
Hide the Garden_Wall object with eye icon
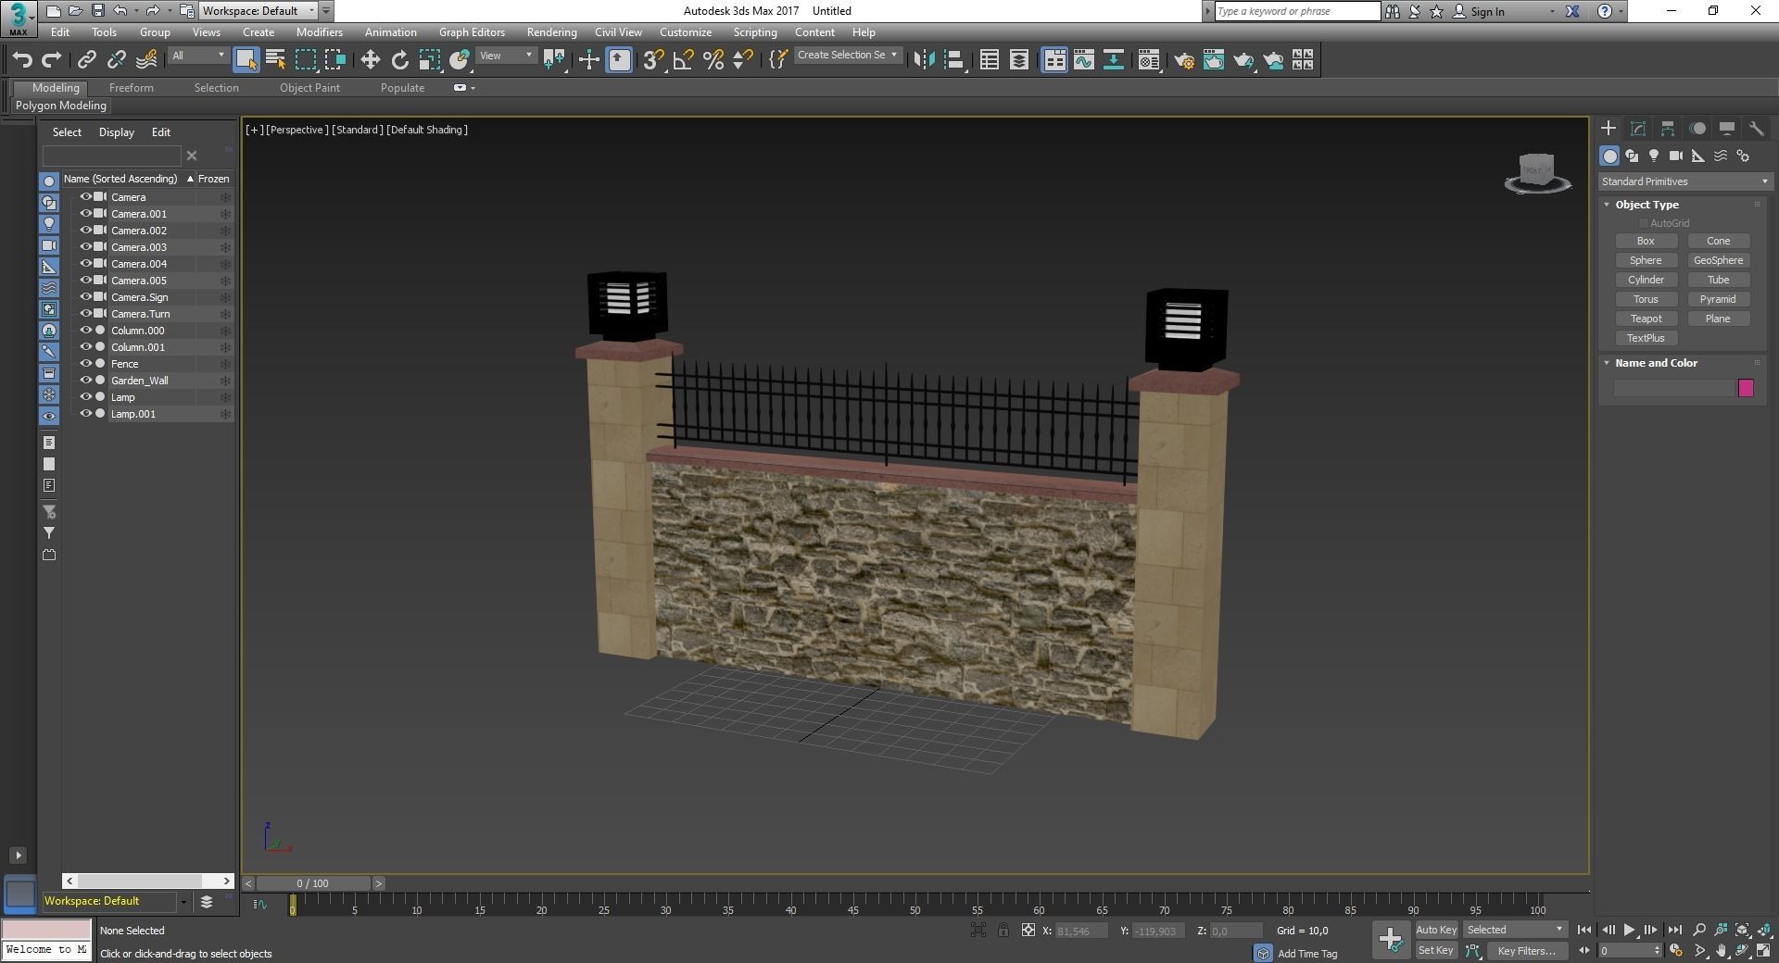[x=86, y=381]
